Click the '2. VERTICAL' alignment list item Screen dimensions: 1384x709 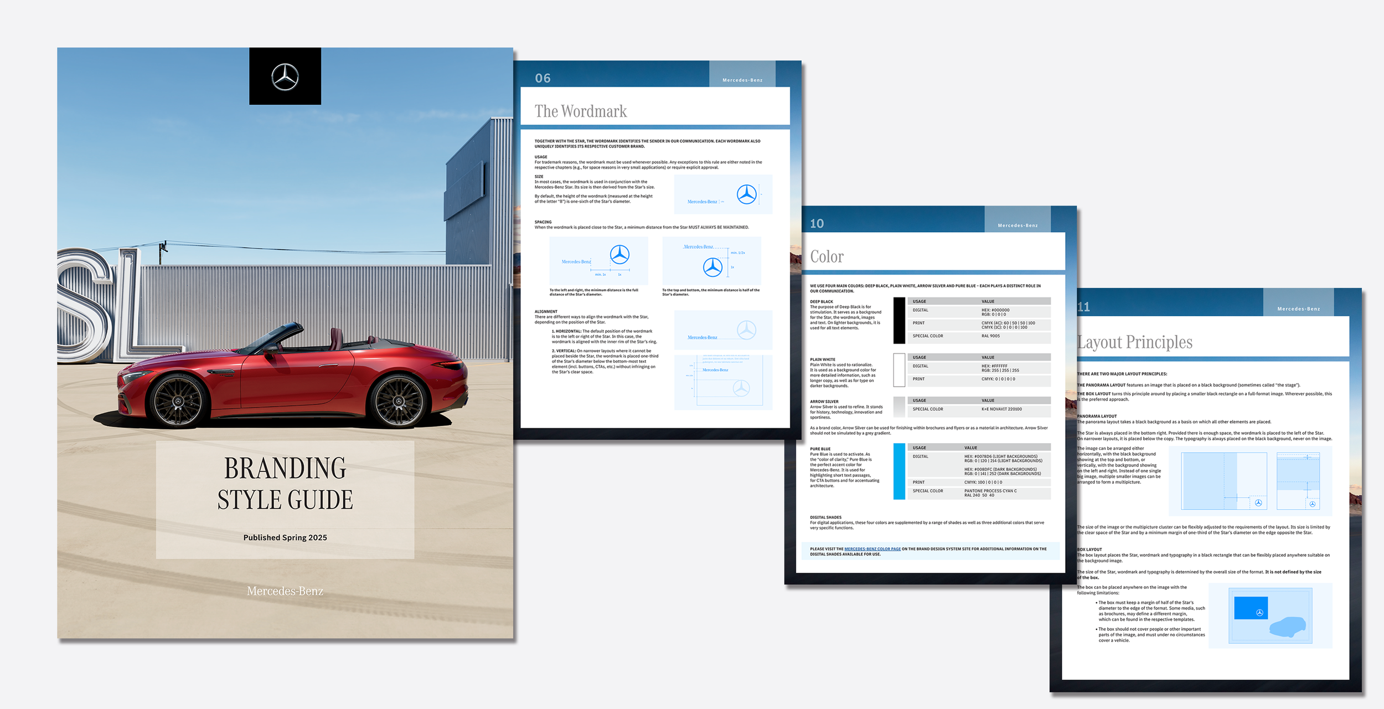tap(605, 361)
